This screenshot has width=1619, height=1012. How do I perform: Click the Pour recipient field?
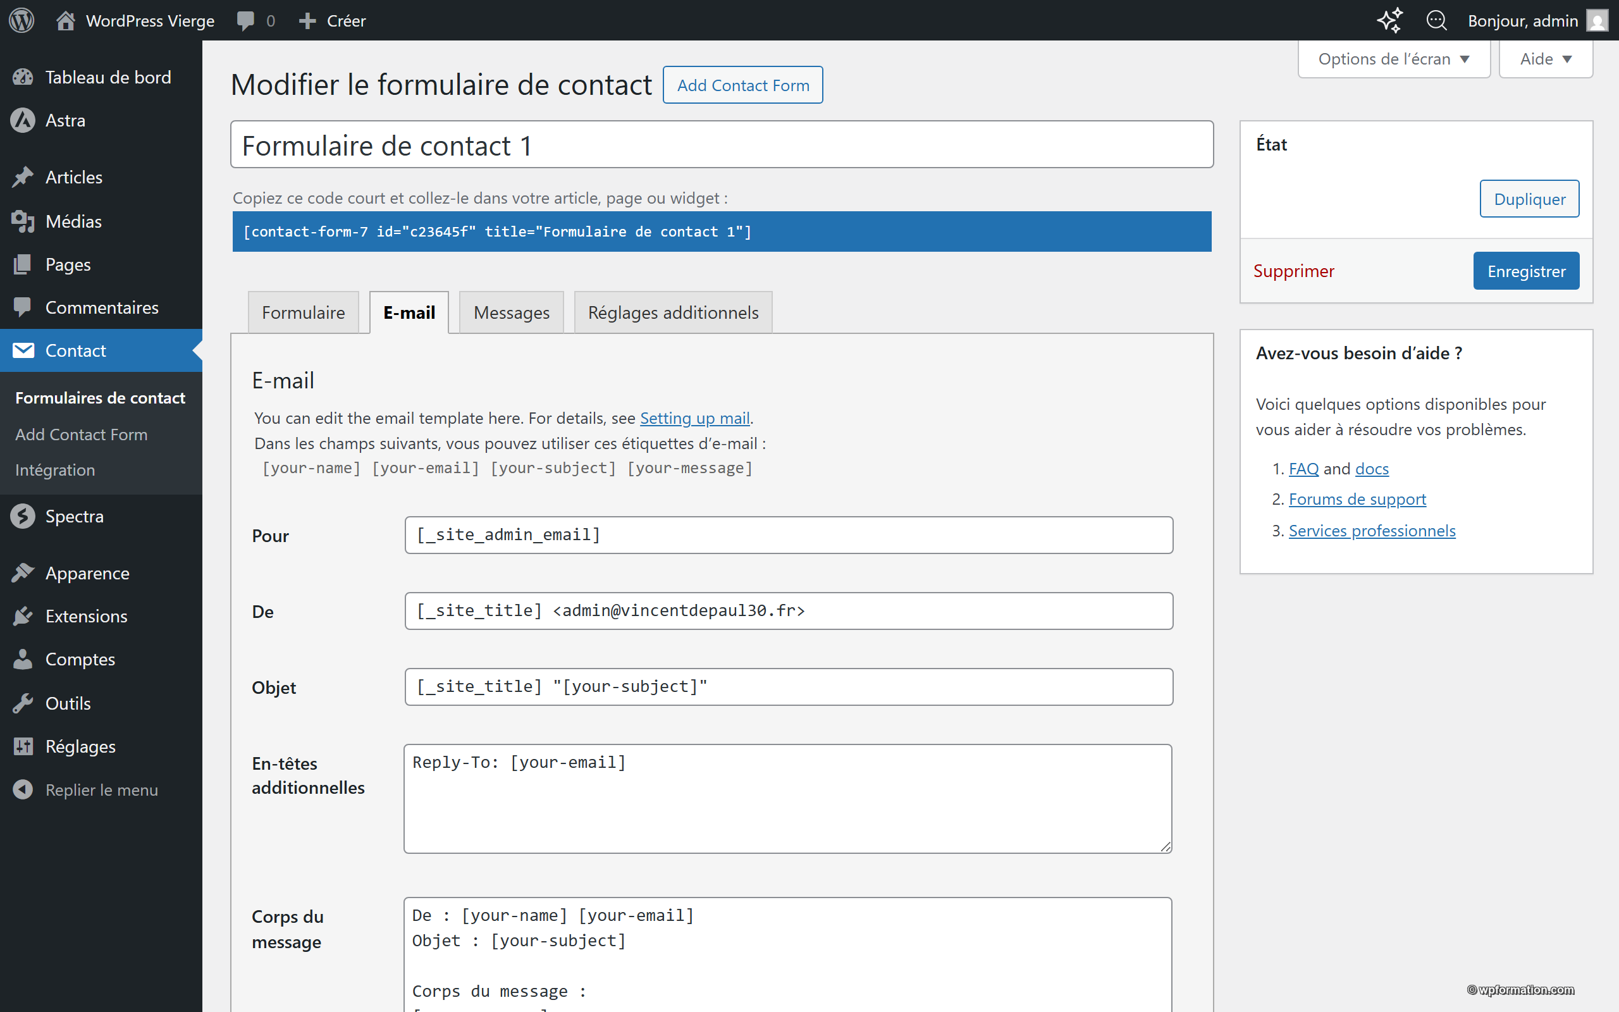[x=789, y=535]
